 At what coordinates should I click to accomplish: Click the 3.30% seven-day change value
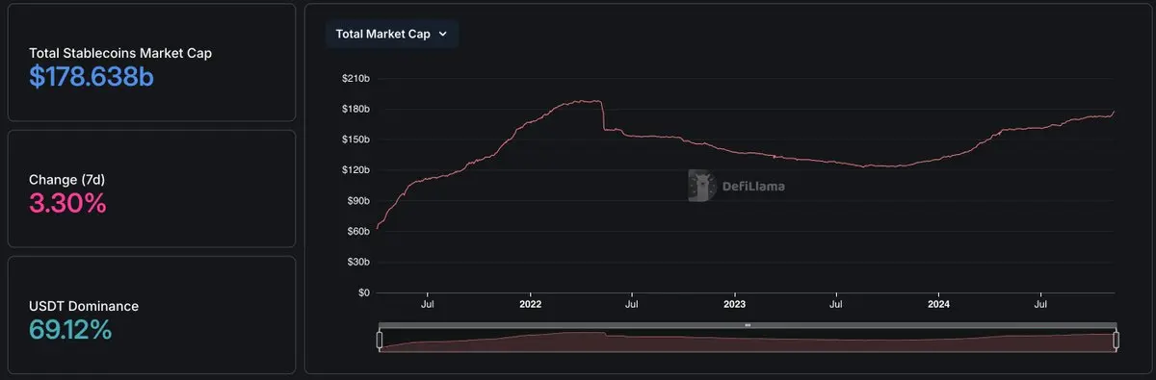coord(67,204)
